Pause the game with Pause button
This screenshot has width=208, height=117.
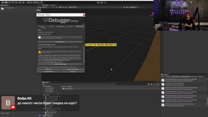pos(102,3)
